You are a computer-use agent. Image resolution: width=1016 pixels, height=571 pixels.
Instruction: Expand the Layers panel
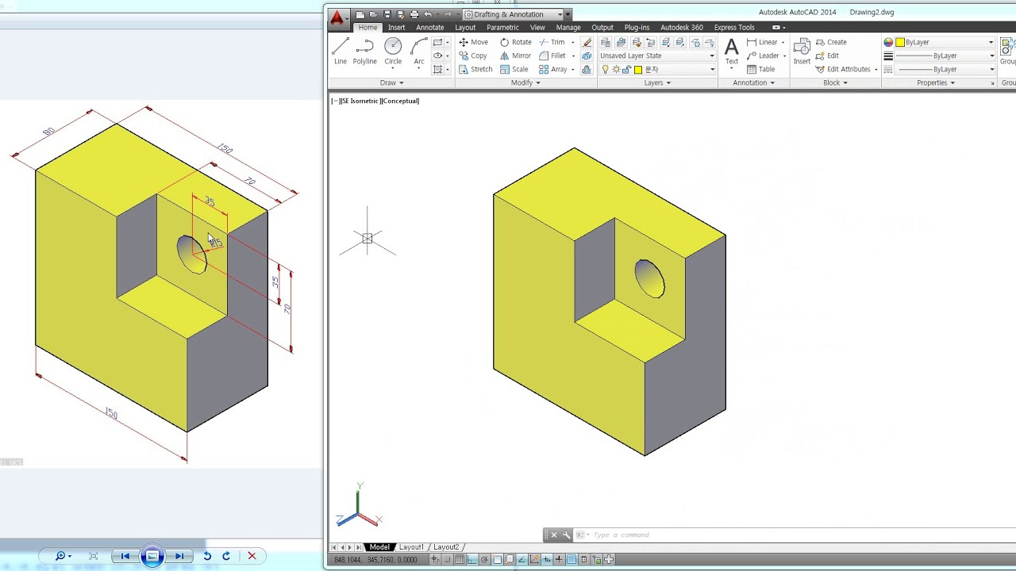coord(657,82)
